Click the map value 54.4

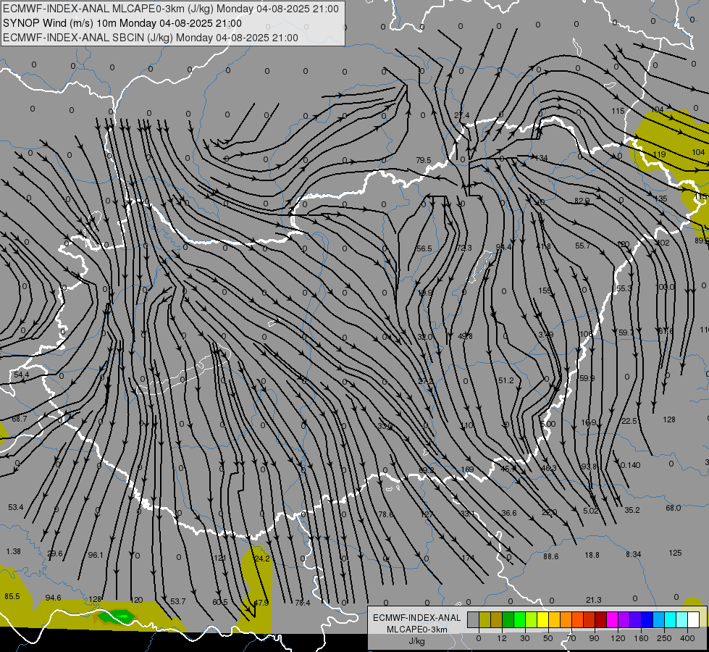pyautogui.click(x=21, y=375)
